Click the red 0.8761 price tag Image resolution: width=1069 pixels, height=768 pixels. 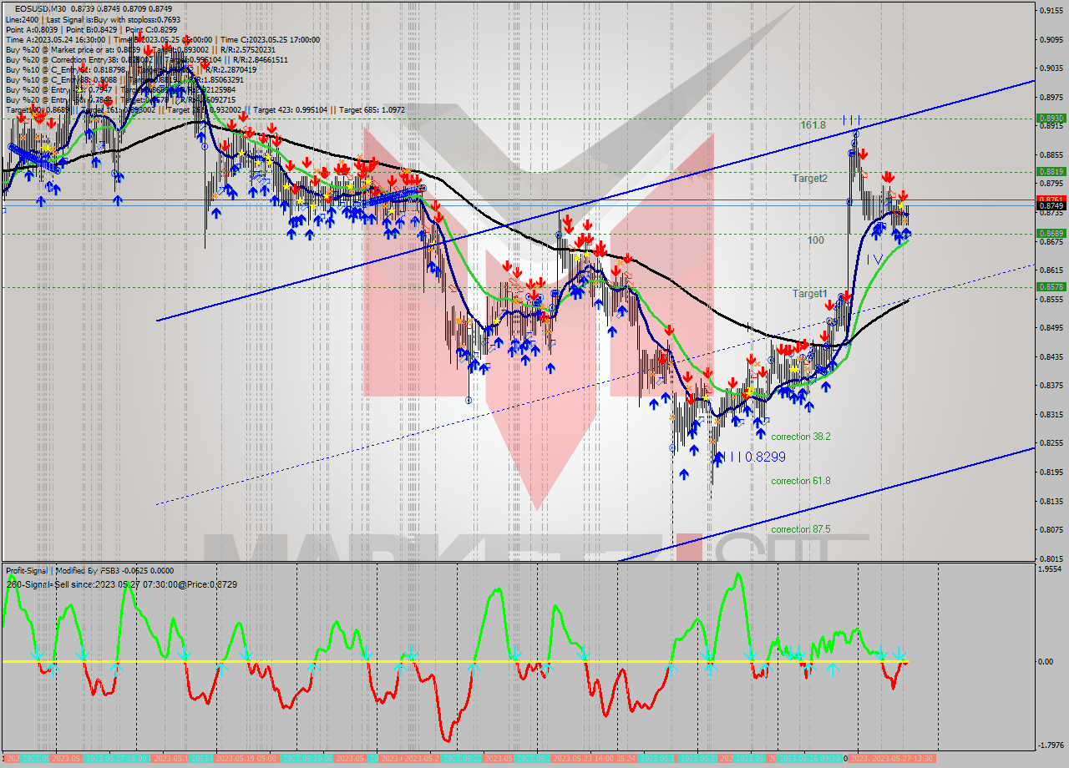(x=1051, y=200)
